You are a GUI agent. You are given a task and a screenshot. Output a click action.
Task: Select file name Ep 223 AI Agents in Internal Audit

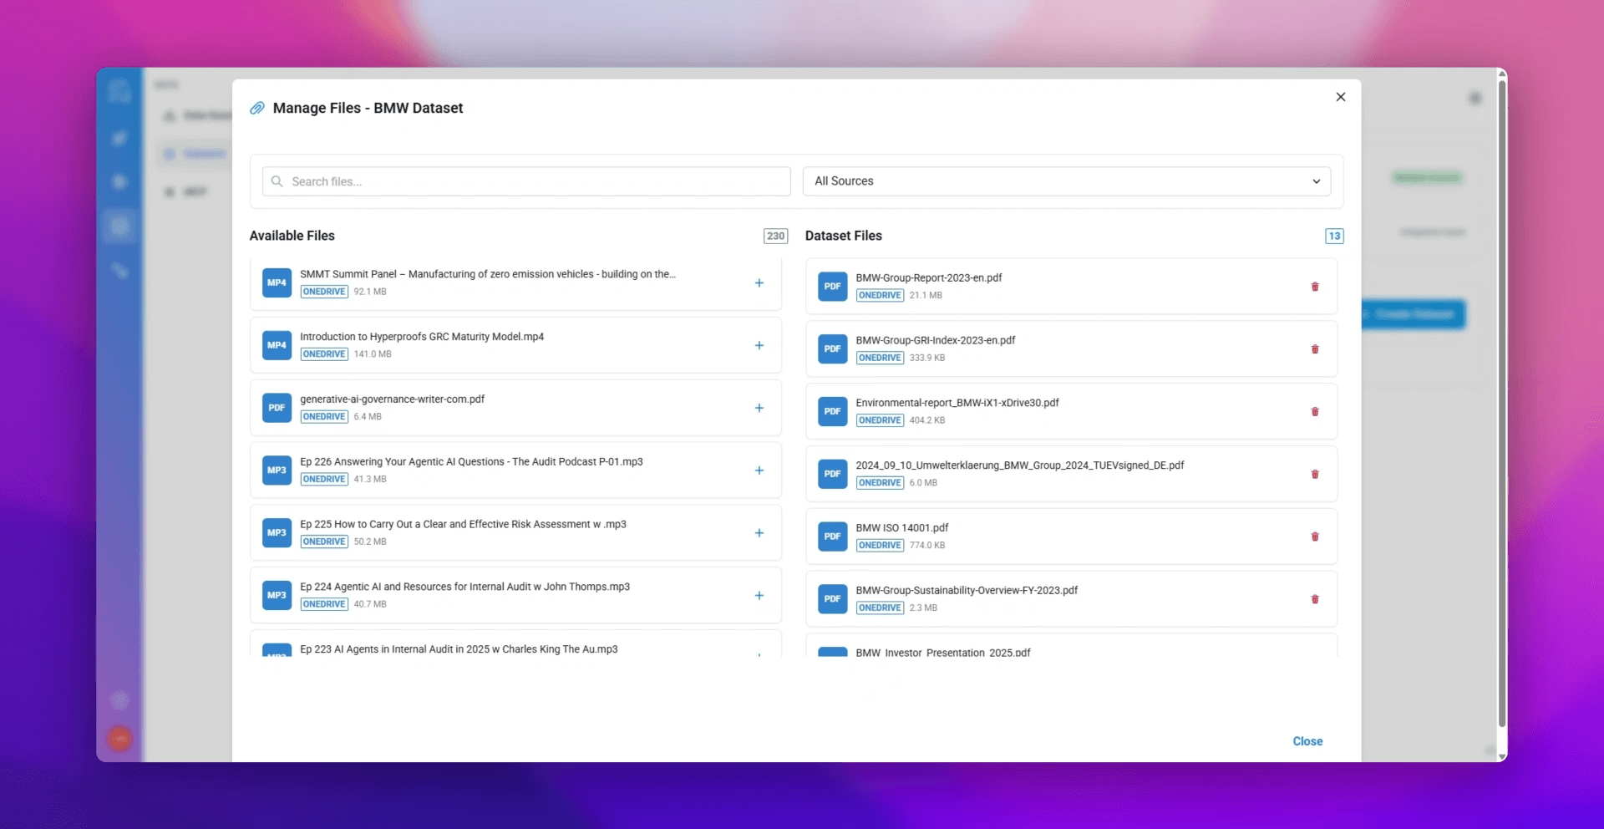459,649
